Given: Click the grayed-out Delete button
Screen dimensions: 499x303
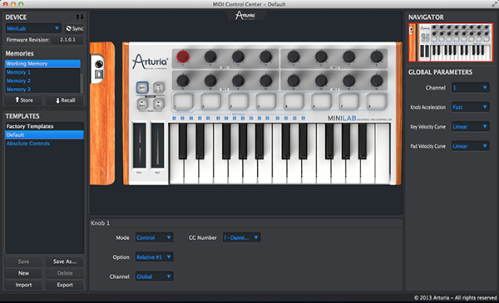Looking at the screenshot, I should [x=65, y=273].
